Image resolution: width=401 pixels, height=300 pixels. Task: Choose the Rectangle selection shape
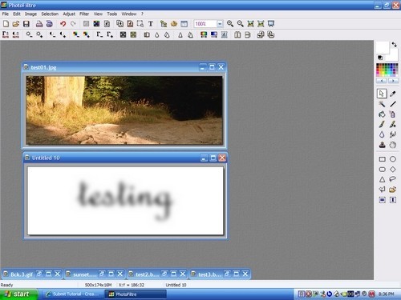pos(383,159)
